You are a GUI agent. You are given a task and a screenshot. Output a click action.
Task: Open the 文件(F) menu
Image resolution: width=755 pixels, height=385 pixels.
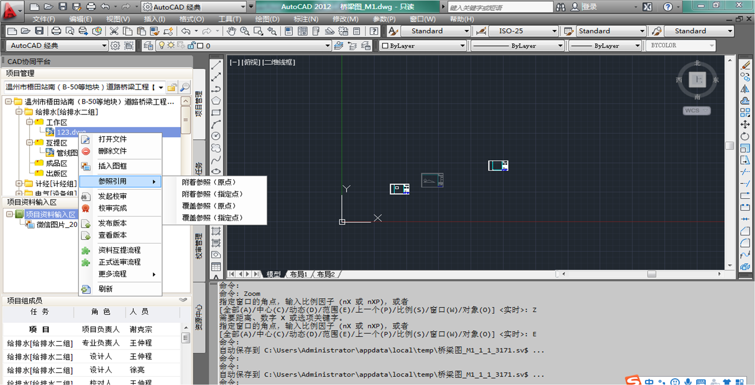click(44, 19)
